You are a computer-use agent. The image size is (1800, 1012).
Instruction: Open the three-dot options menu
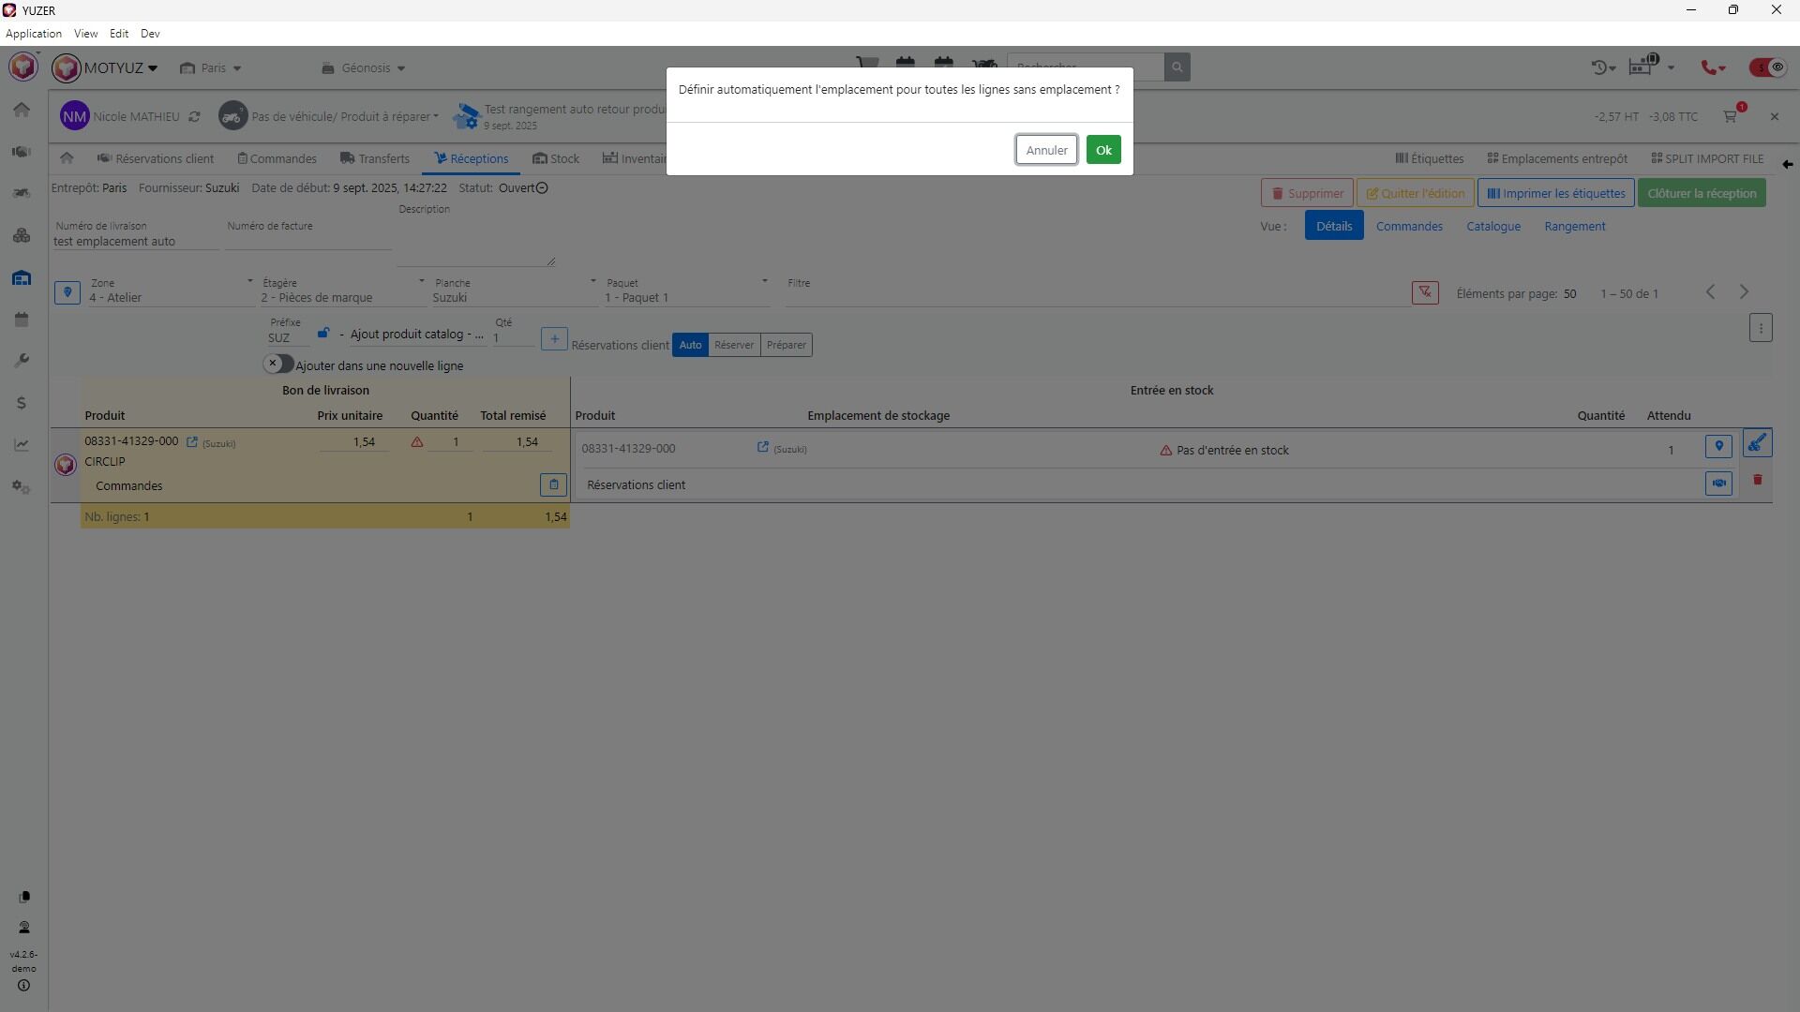point(1761,328)
